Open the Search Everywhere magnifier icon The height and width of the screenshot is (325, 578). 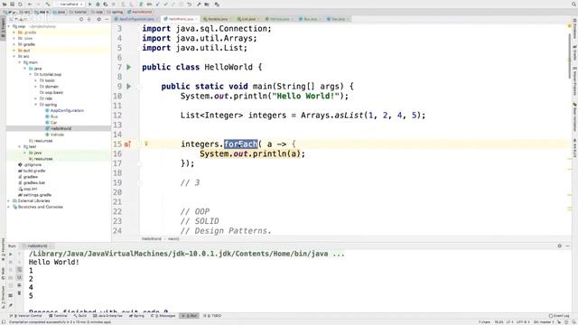click(x=574, y=4)
